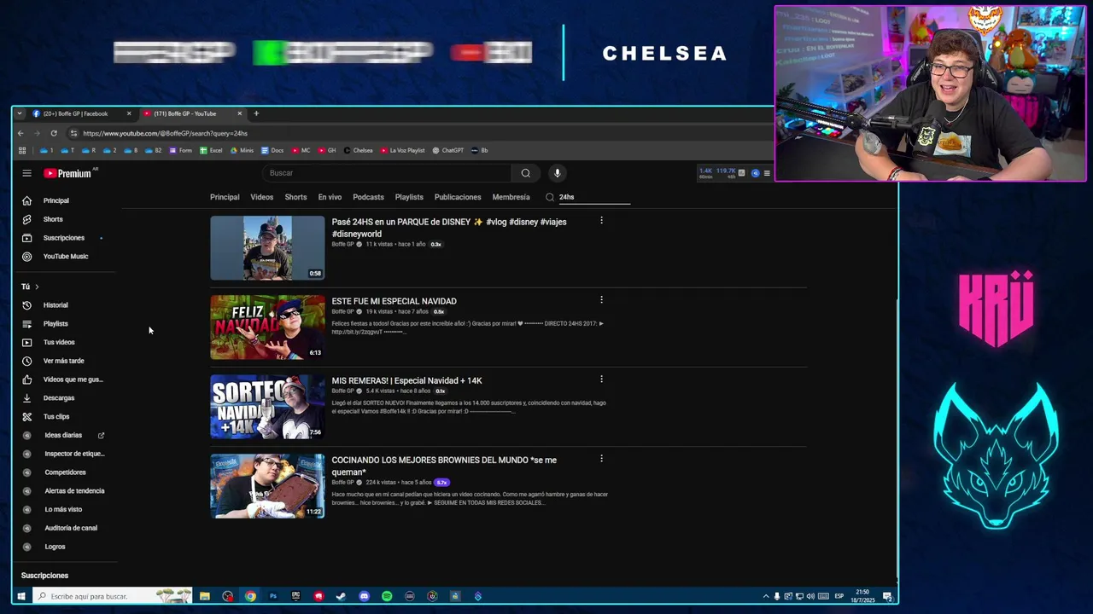Image resolution: width=1093 pixels, height=614 pixels.
Task: Open options menu for MIS REMERAS video
Action: coord(601,379)
